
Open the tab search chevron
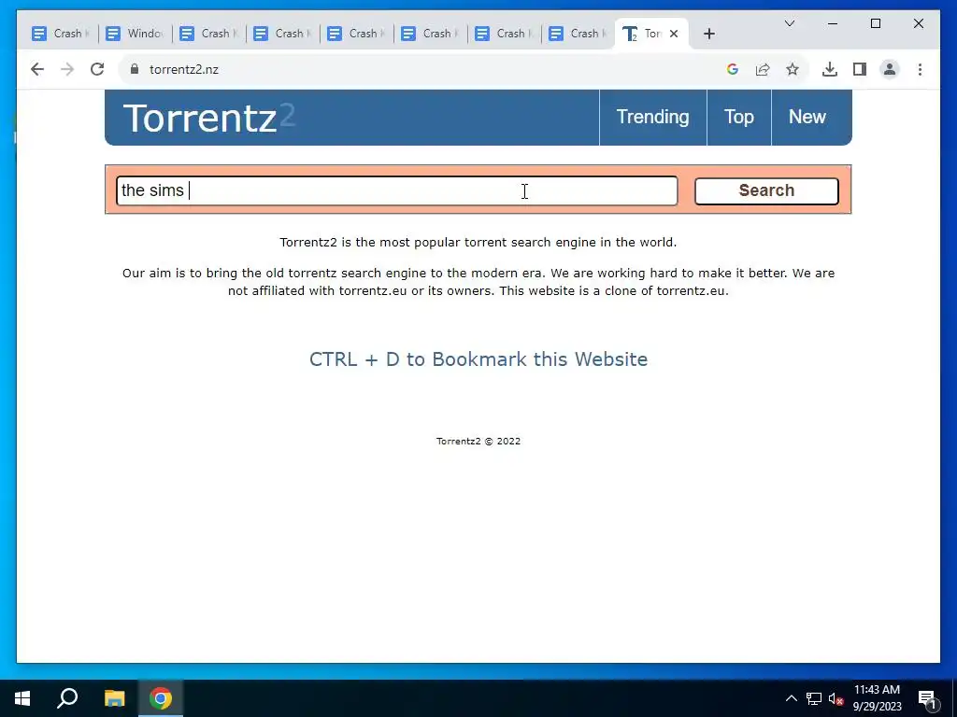[789, 23]
